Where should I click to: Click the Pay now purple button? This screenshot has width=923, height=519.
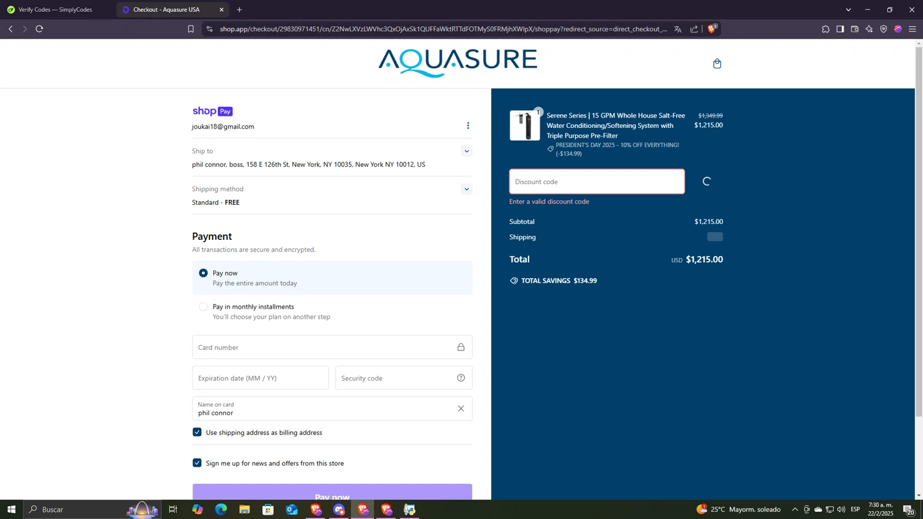click(332, 492)
